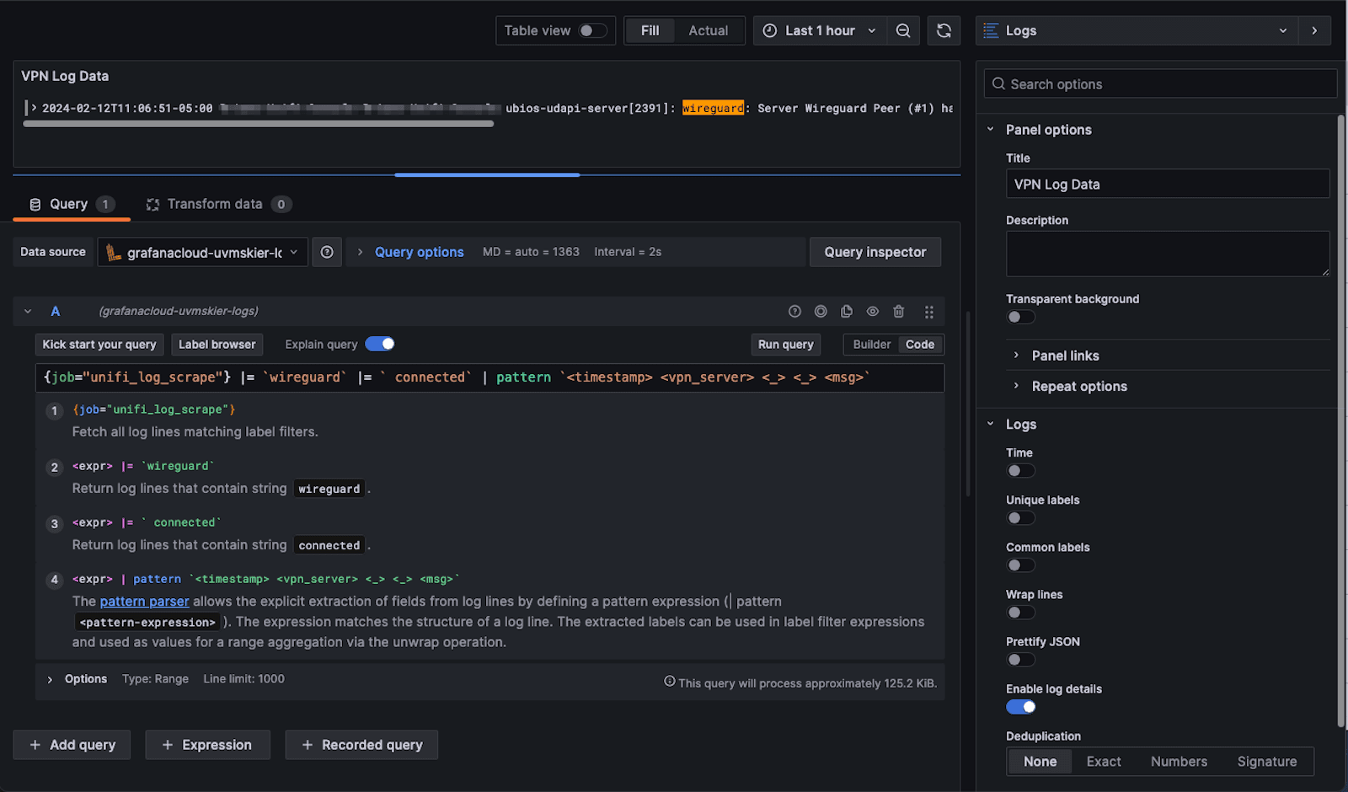Image resolution: width=1348 pixels, height=792 pixels.
Task: Select None deduplication
Action: click(1040, 762)
